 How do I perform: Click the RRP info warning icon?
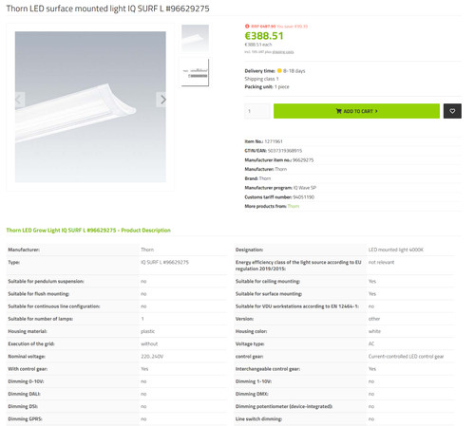(x=247, y=27)
